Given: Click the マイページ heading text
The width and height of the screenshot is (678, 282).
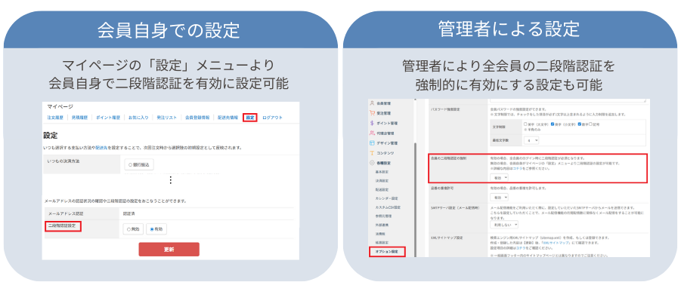Looking at the screenshot, I should click(60, 107).
